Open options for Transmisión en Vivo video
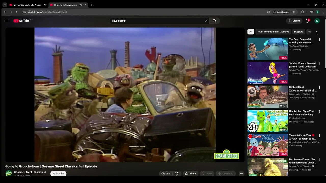326x183 pixels. 319,136
